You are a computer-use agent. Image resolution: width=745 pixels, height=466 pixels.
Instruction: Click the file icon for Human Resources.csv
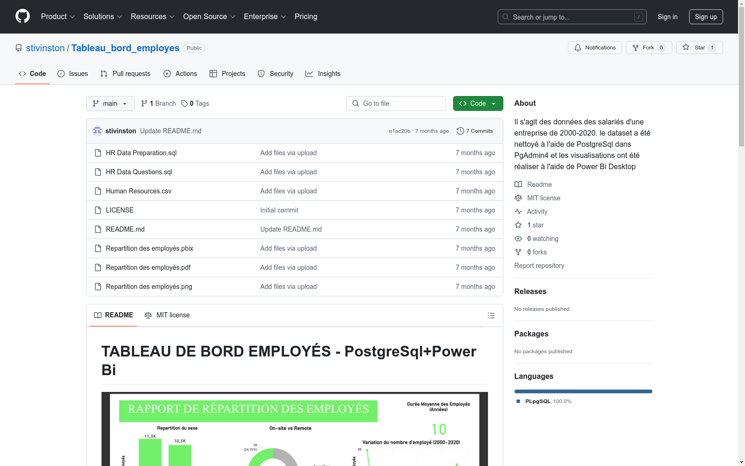(98, 191)
